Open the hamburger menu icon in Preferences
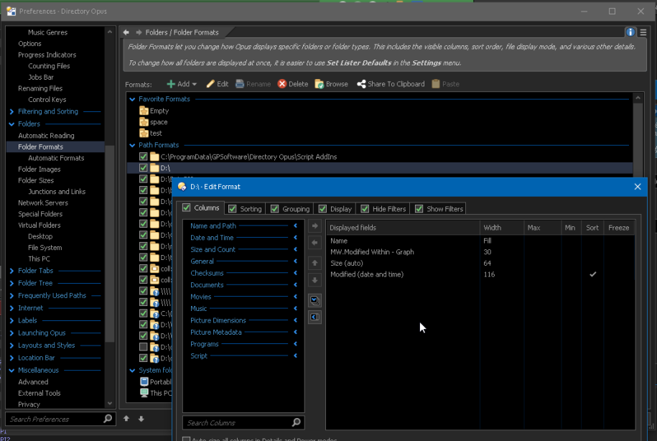The height and width of the screenshot is (441, 657). pyautogui.click(x=643, y=32)
